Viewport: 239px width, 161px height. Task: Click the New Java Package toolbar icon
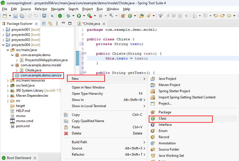(123, 16)
